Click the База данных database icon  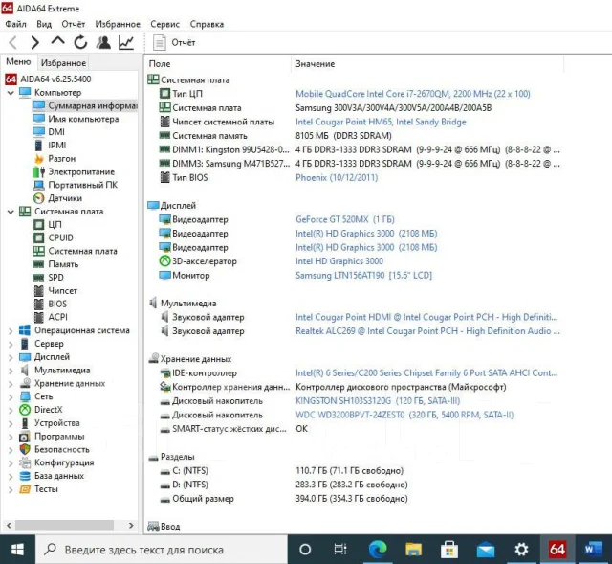click(25, 476)
